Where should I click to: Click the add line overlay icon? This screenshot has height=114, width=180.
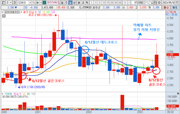(151, 3)
